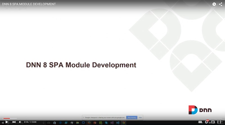The image size is (225, 125).
Task: Click Hide in the Hangouts sharing bar
Action: coord(140,117)
